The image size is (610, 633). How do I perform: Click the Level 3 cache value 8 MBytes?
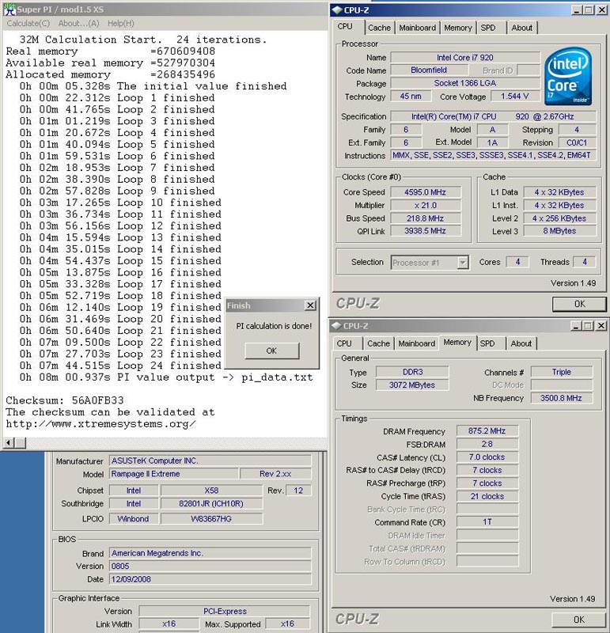click(559, 231)
